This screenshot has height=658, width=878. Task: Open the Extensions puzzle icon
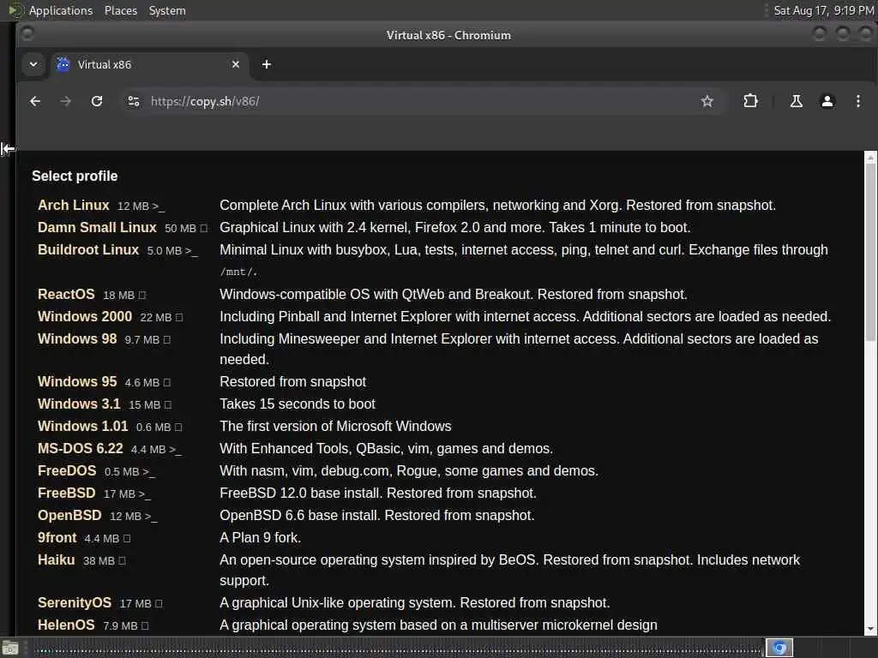(750, 101)
